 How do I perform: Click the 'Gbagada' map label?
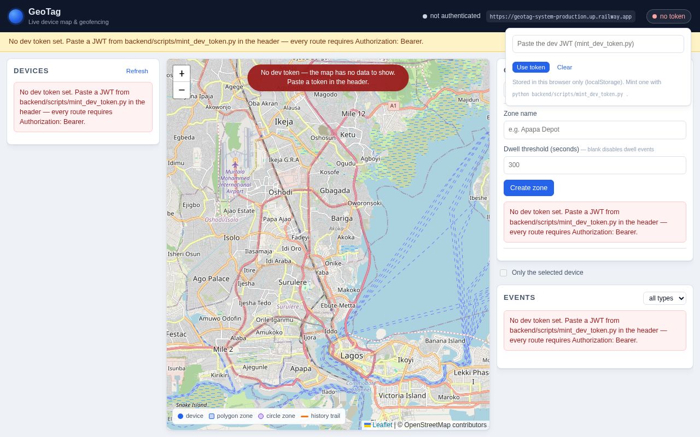point(335,191)
